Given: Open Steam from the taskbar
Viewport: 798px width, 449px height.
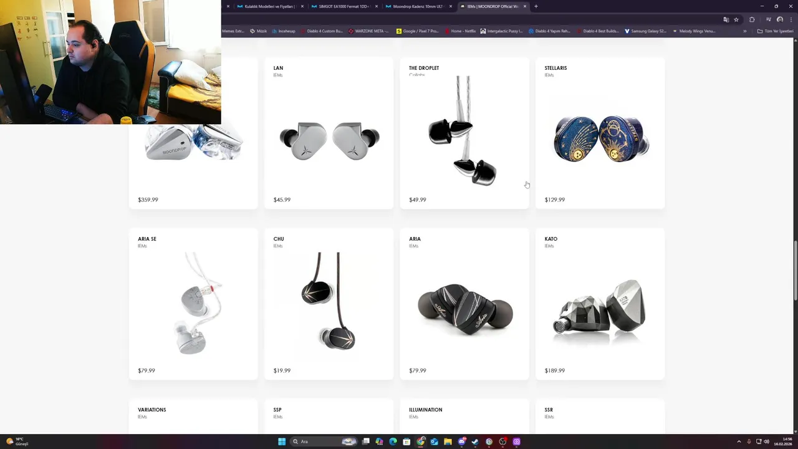Looking at the screenshot, I should 475,442.
